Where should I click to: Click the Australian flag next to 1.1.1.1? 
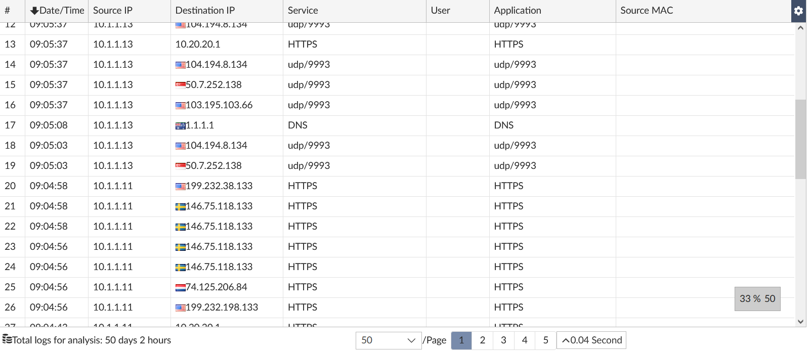pos(180,126)
